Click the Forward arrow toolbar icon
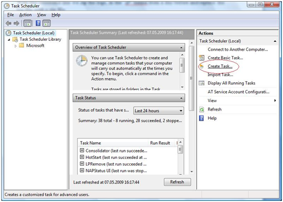The image size is (283, 202). (16, 23)
